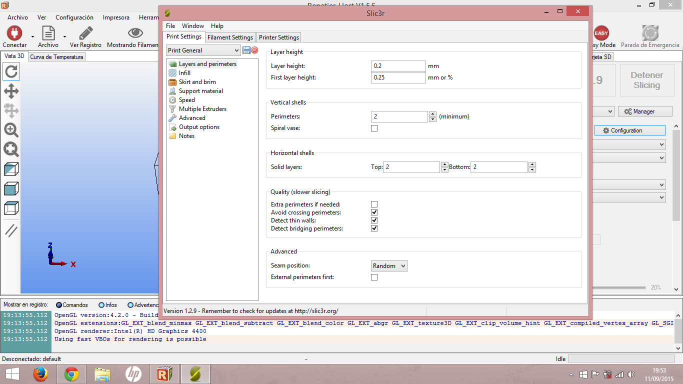Enable External perimeters first

tap(374, 277)
